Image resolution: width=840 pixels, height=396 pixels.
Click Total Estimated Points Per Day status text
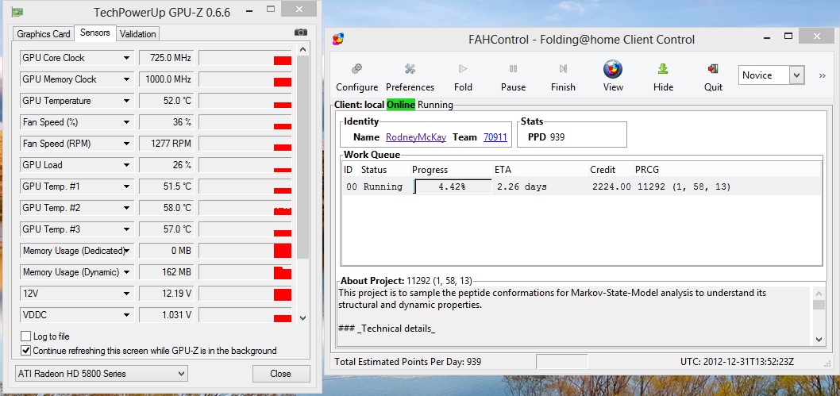pos(407,362)
